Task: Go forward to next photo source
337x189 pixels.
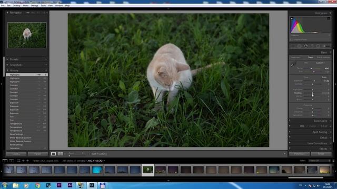Action: click(x=27, y=161)
